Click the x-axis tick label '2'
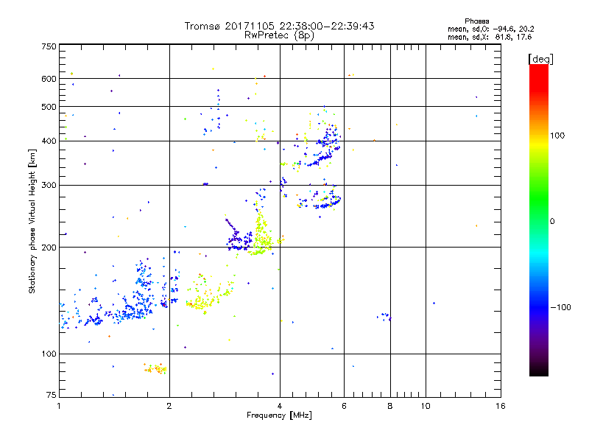 tap(169, 406)
